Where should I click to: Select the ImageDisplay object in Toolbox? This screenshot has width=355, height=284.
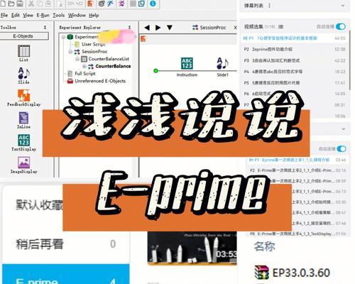click(23, 165)
